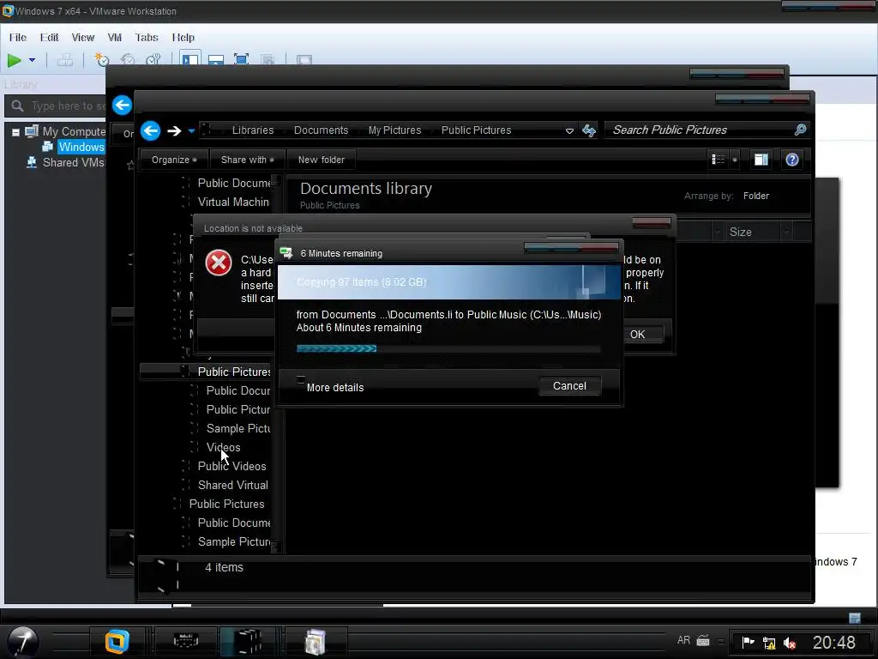Power on the VM with green play icon
878x659 pixels.
tap(14, 60)
